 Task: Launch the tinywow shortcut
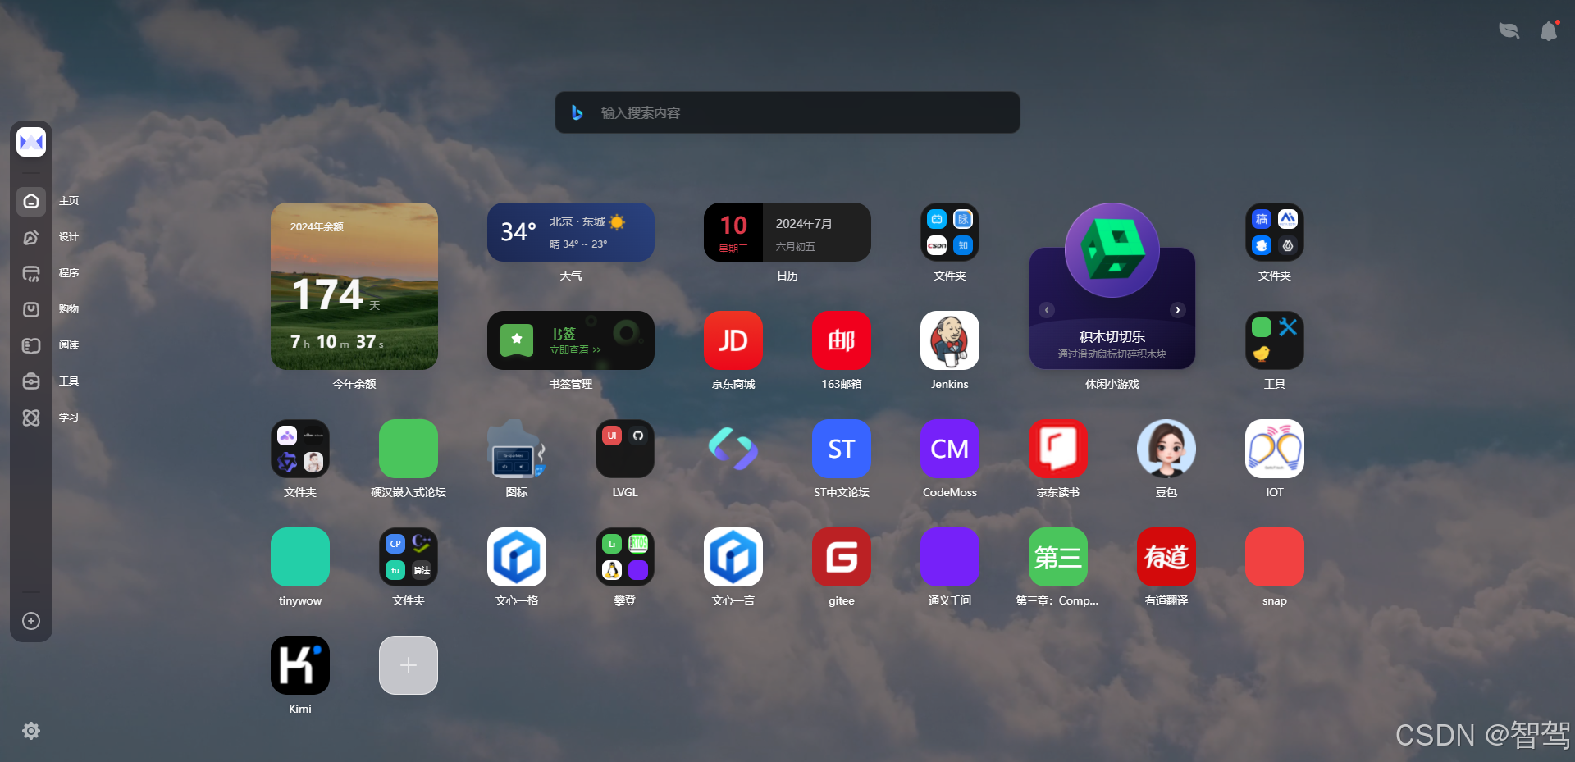click(x=300, y=557)
